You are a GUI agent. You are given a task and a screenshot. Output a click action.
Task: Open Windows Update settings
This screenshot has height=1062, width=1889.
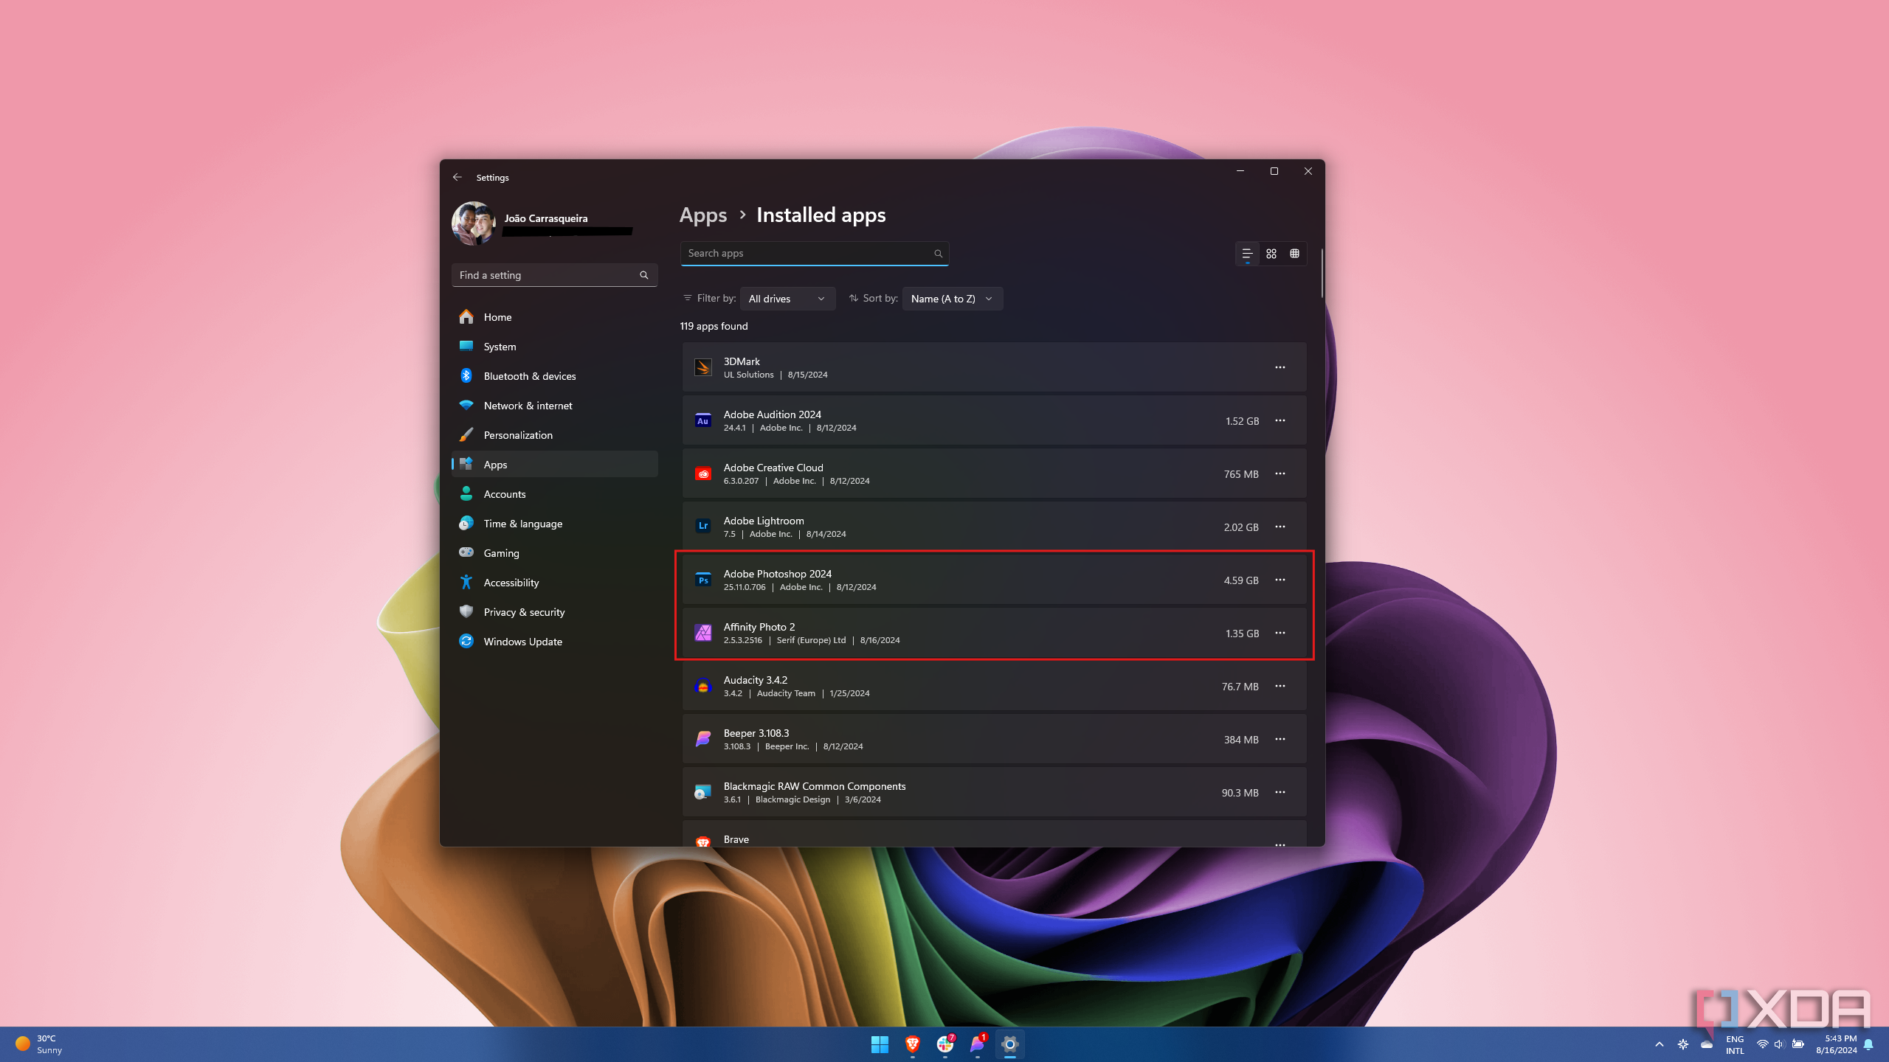(x=554, y=641)
